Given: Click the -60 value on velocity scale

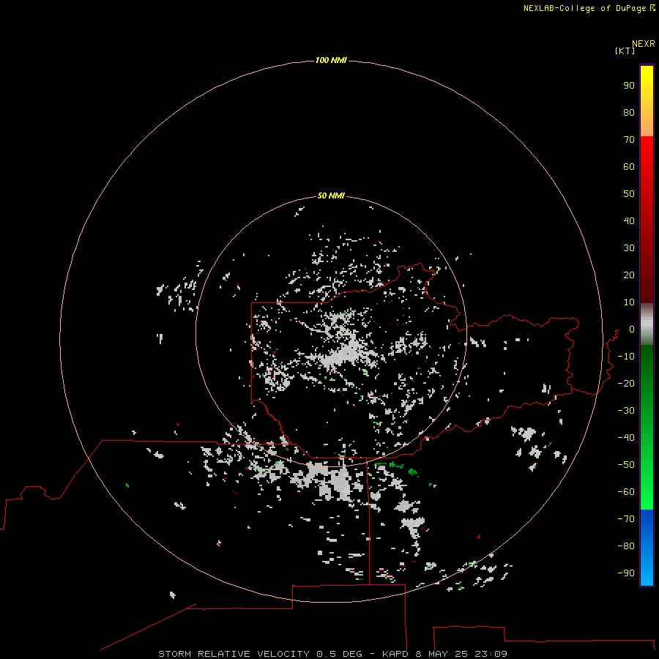Looking at the screenshot, I should (x=626, y=492).
